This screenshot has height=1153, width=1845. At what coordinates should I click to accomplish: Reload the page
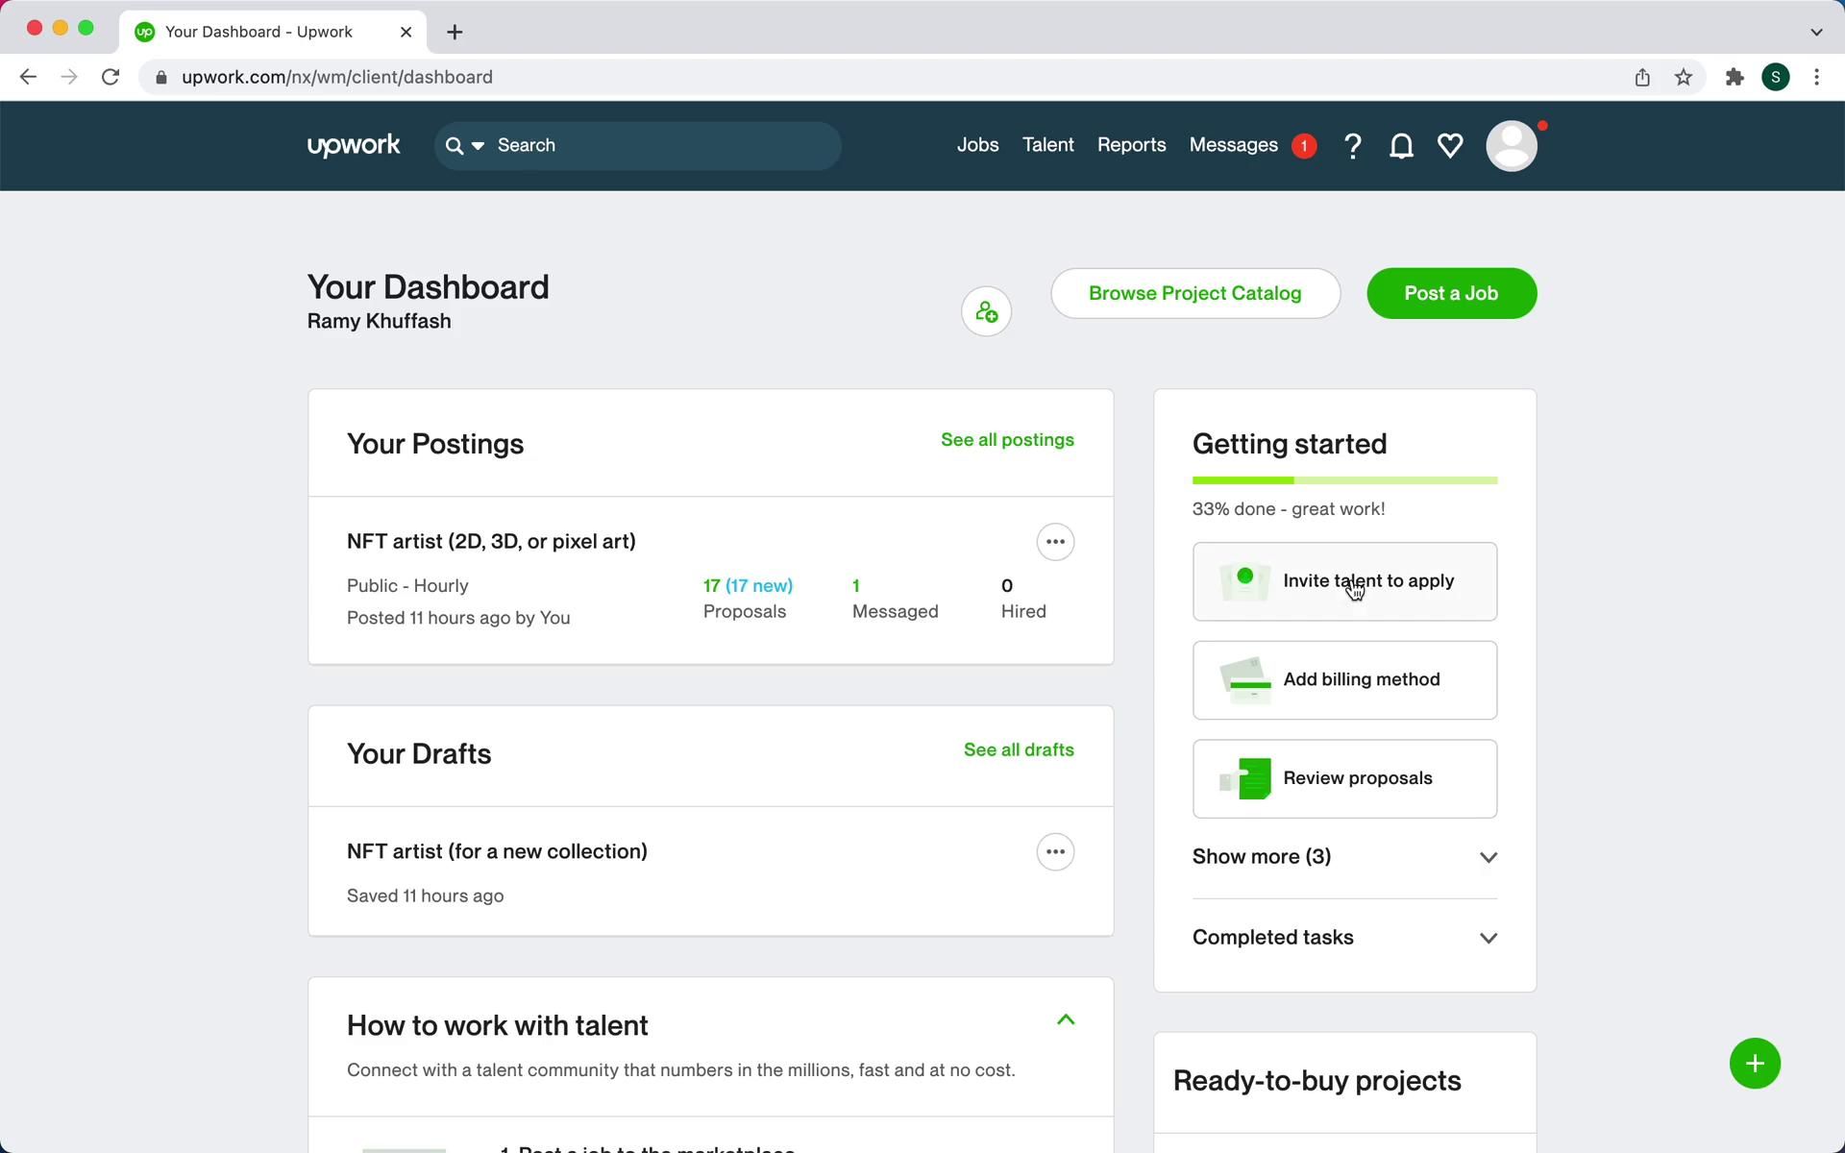[111, 77]
